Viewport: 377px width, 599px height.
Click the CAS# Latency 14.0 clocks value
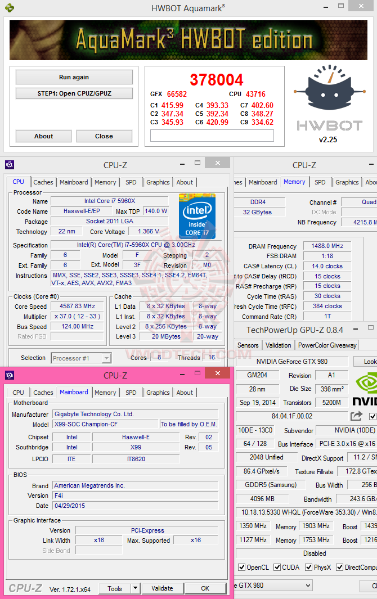[x=327, y=266]
